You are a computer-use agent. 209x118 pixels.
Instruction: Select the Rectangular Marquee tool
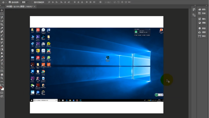[x=2, y=14]
